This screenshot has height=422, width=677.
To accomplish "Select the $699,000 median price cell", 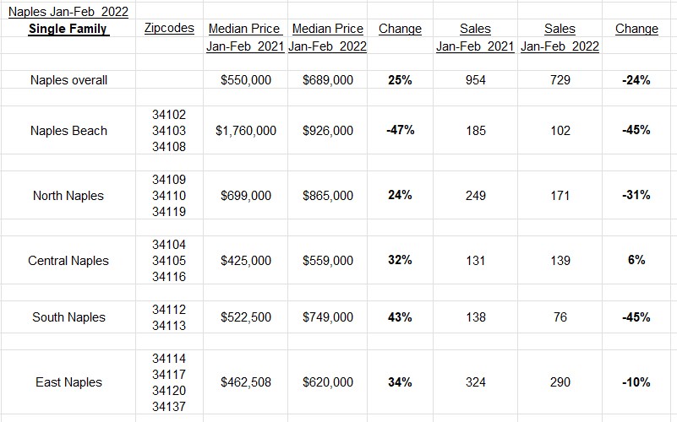I will [246, 196].
